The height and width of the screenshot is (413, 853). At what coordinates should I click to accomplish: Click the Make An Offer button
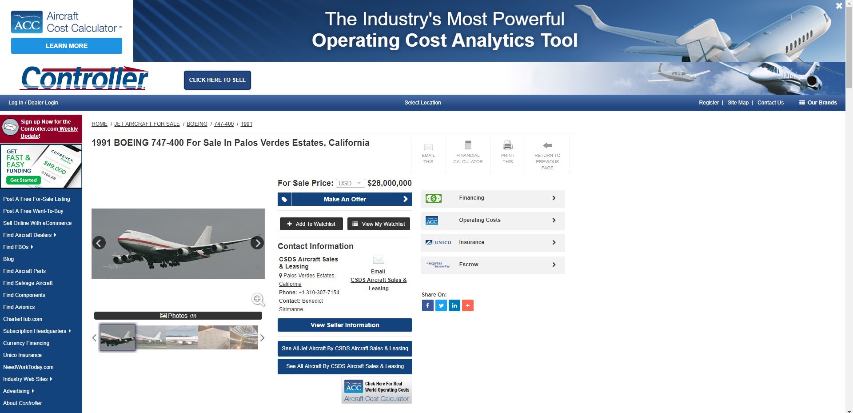(x=345, y=199)
